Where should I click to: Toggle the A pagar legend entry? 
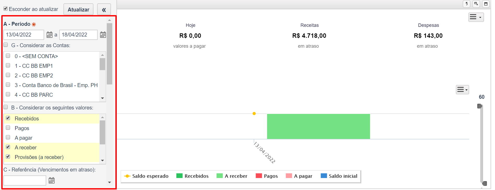point(299,176)
